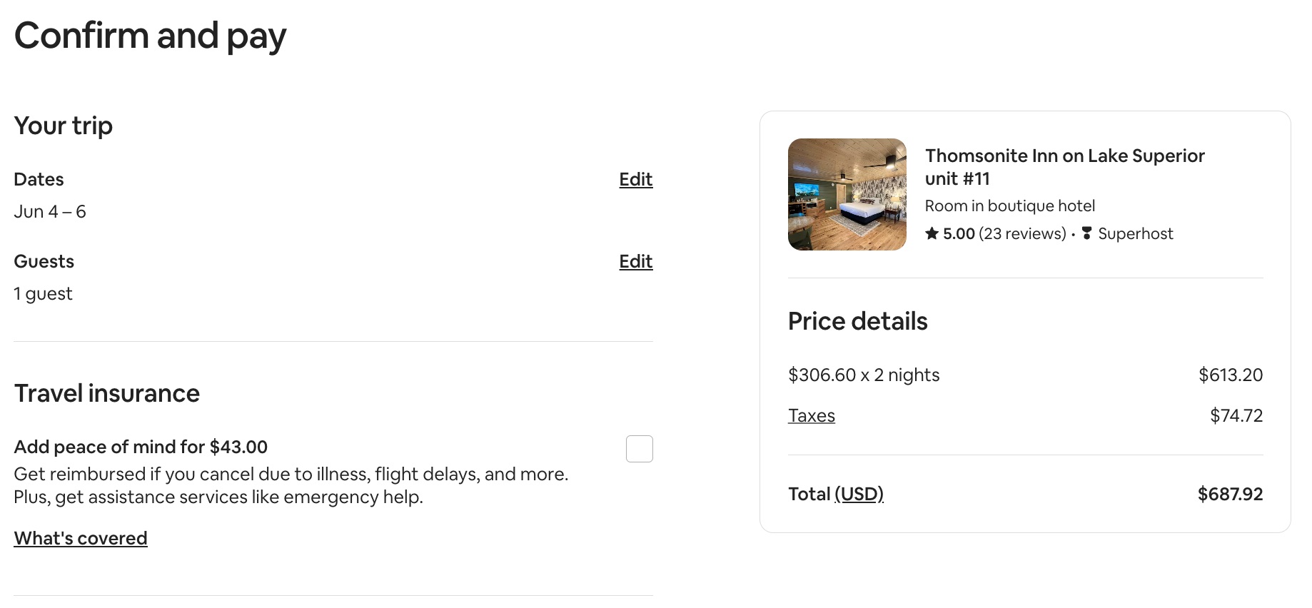Click the "Your trip" section heading
The width and height of the screenshot is (1312, 608).
coord(63,126)
